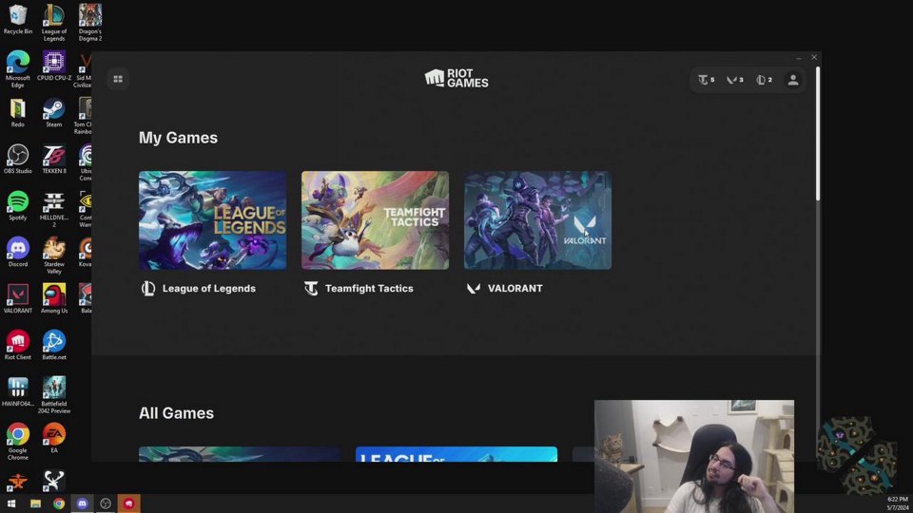Click the League of Legends title link
The width and height of the screenshot is (913, 513).
[209, 289]
